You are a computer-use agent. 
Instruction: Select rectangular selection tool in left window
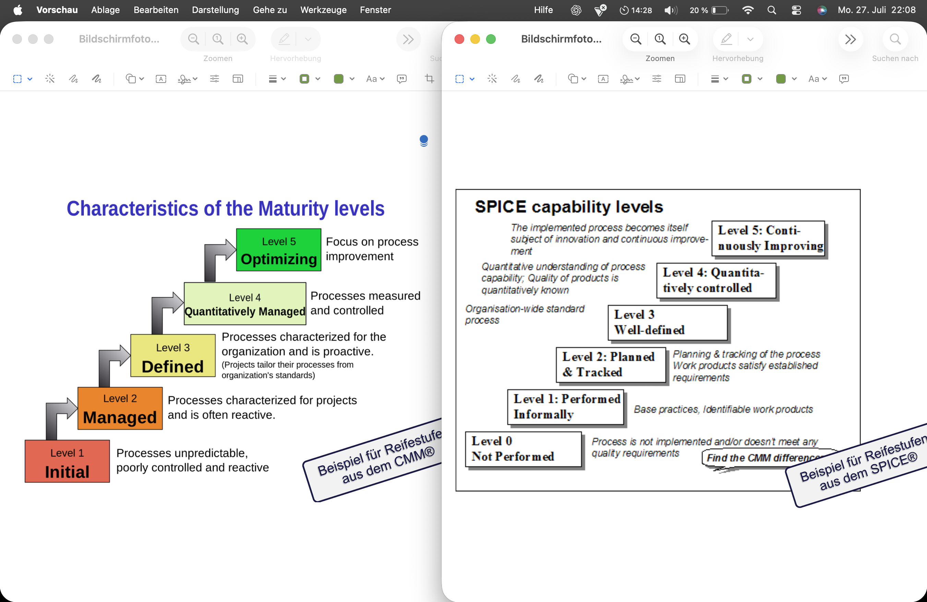point(17,79)
